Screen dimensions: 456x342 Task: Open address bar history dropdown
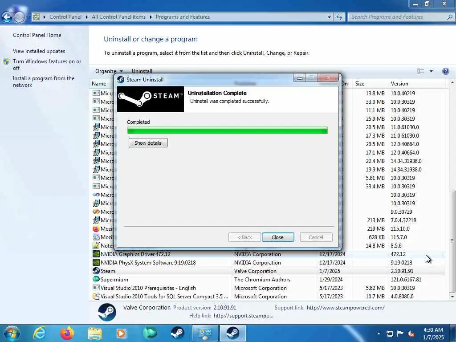329,17
